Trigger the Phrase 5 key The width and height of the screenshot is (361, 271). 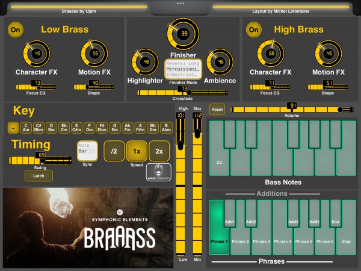pyautogui.click(x=304, y=241)
